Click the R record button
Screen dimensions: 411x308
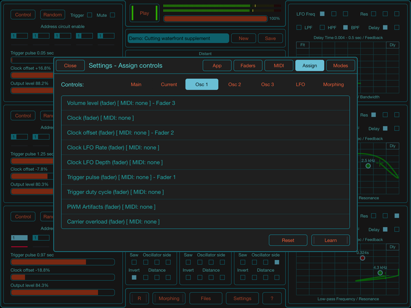coord(139,299)
